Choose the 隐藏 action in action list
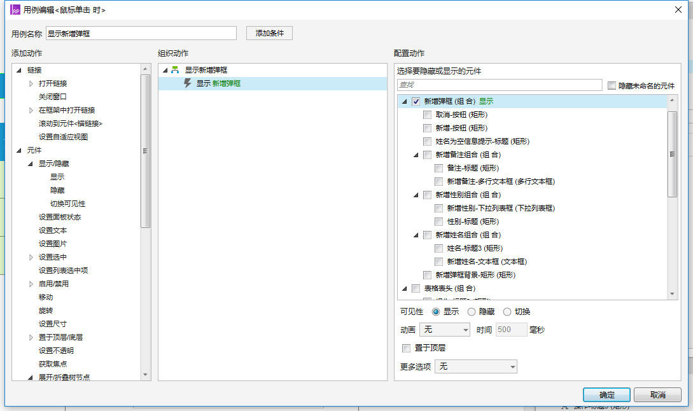This screenshot has height=411, width=693. coord(57,190)
